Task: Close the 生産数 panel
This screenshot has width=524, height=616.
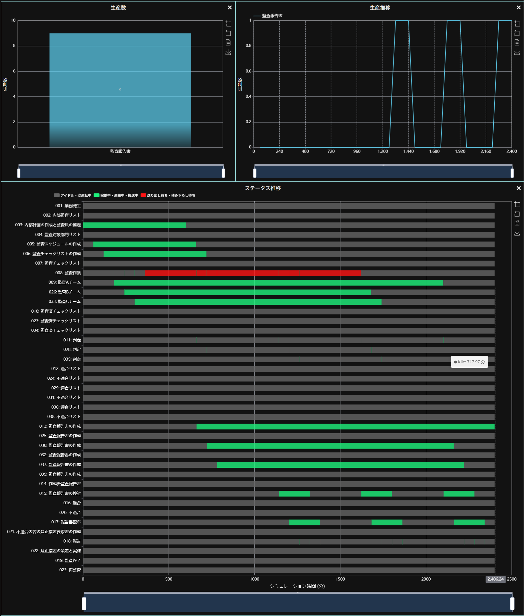Action: [230, 8]
